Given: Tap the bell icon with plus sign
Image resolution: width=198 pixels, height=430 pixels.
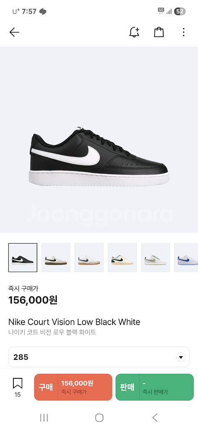Looking at the screenshot, I should [134, 32].
